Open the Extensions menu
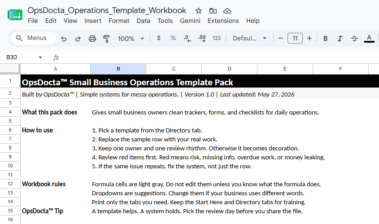379x224 pixels. tap(223, 21)
